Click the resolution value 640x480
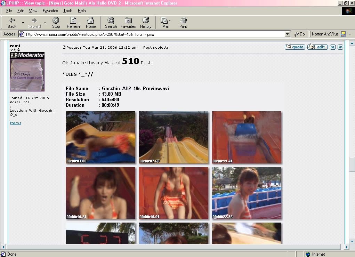 coord(111,99)
